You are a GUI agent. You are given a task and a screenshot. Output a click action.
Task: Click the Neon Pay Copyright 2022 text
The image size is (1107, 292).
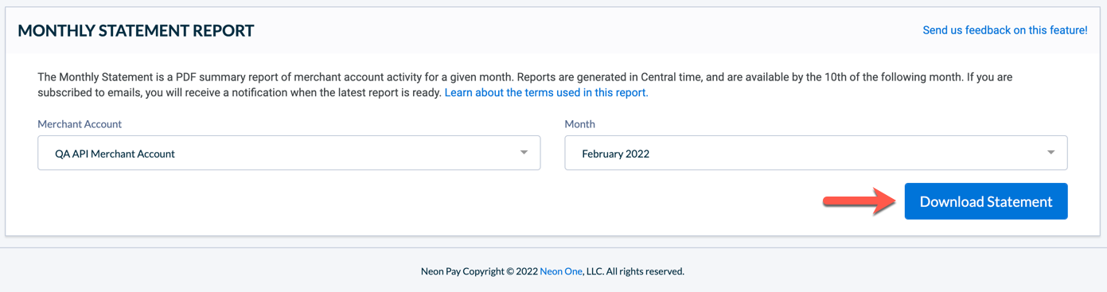(479, 271)
